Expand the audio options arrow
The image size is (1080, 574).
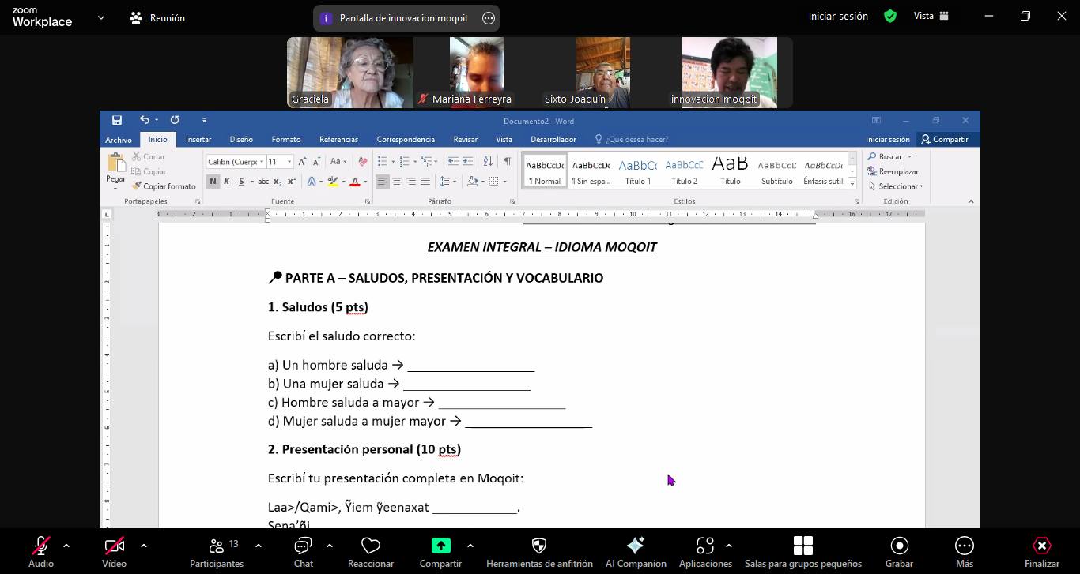coord(66,546)
